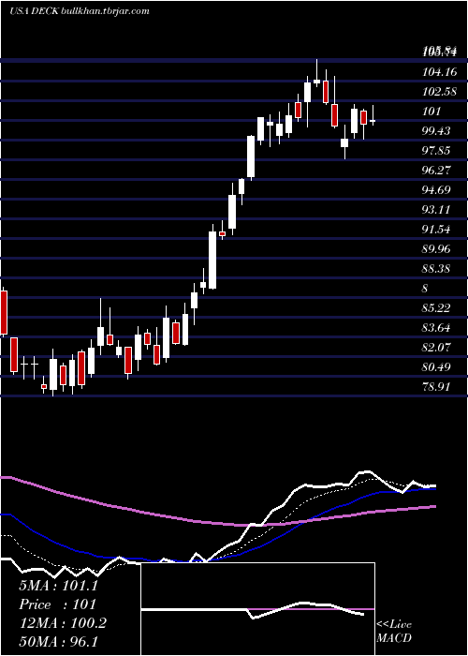Click the 102.58 price axis label
Viewport: 468px width, 656px height.
click(440, 92)
